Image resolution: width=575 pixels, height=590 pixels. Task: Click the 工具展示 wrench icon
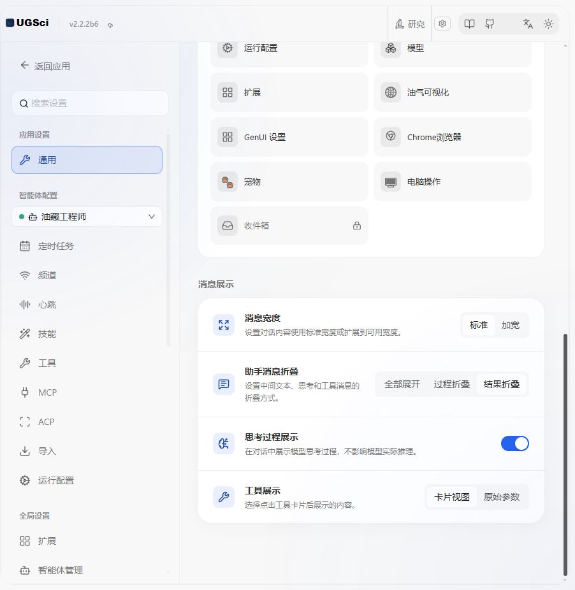point(224,497)
